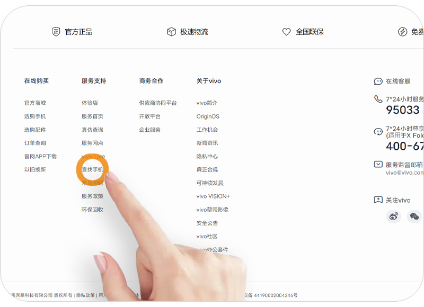点击「全国联保」爱心图标
Image resolution: width=424 pixels, height=307 pixels.
(286, 32)
